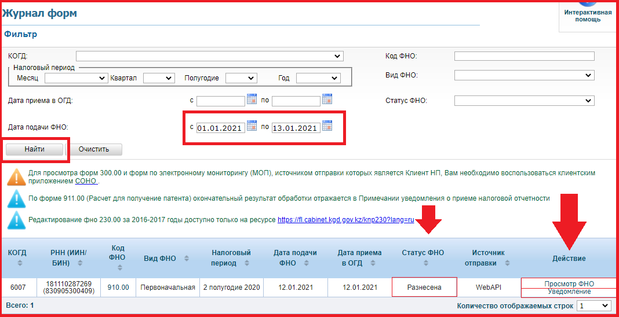Sort by Источник отправки column

click(x=508, y=263)
